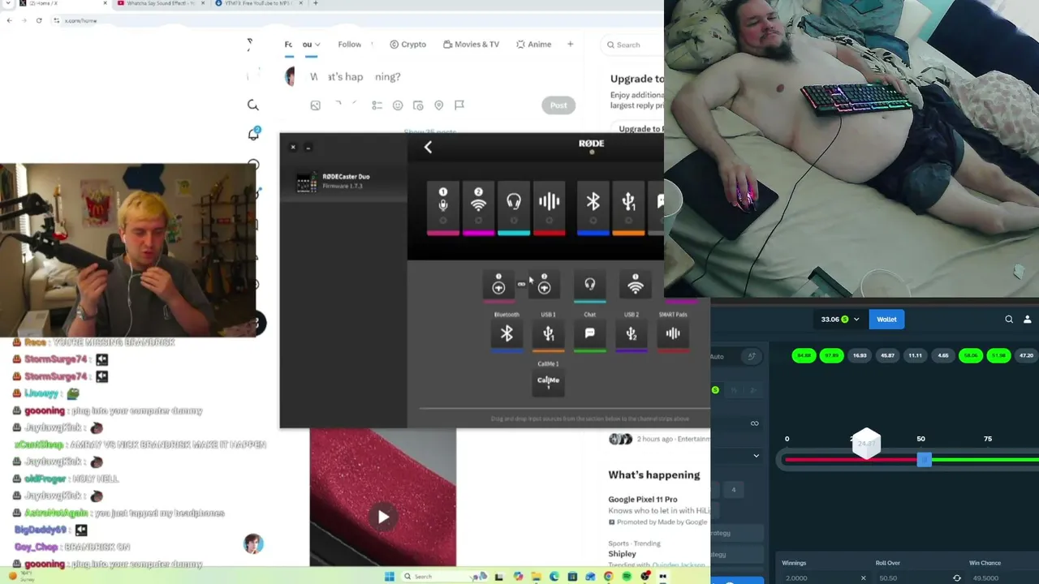Pick the Chat source tile
The width and height of the screenshot is (1039, 584).
coord(590,335)
